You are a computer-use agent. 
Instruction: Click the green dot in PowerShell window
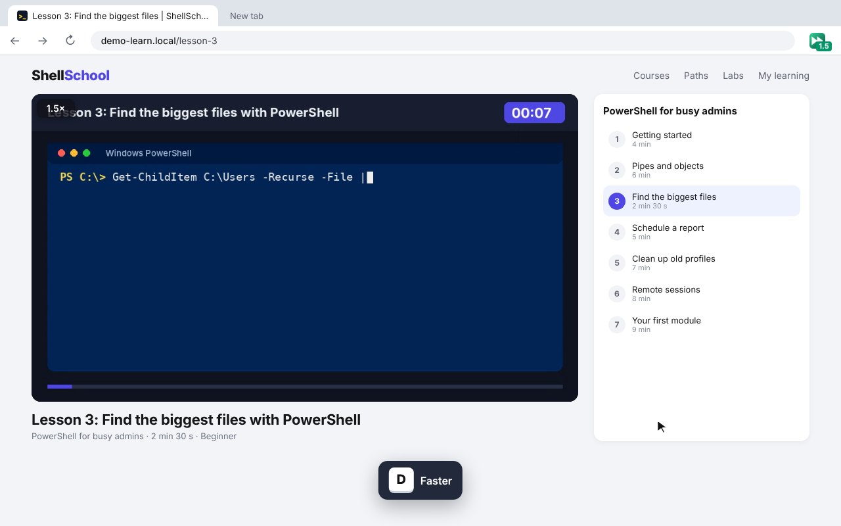pyautogui.click(x=87, y=153)
